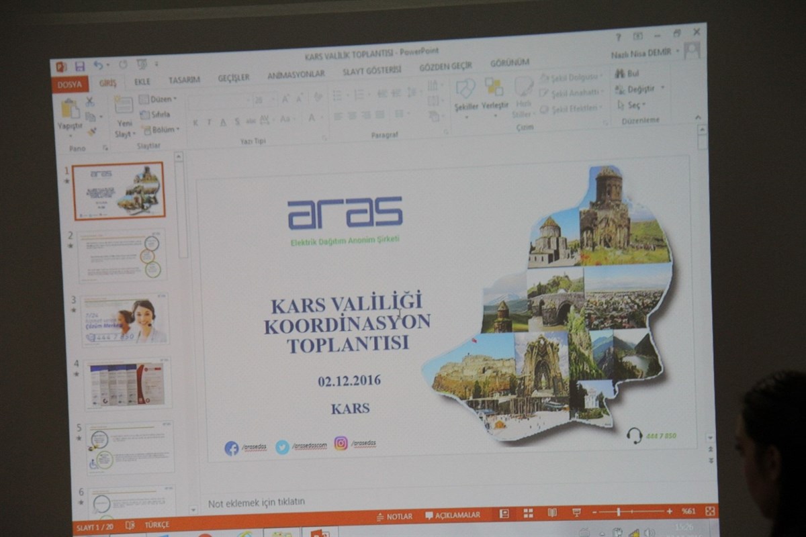Switch to the ANİMASYONLAR tab
Viewport: 806px width, 537px height.
point(296,75)
